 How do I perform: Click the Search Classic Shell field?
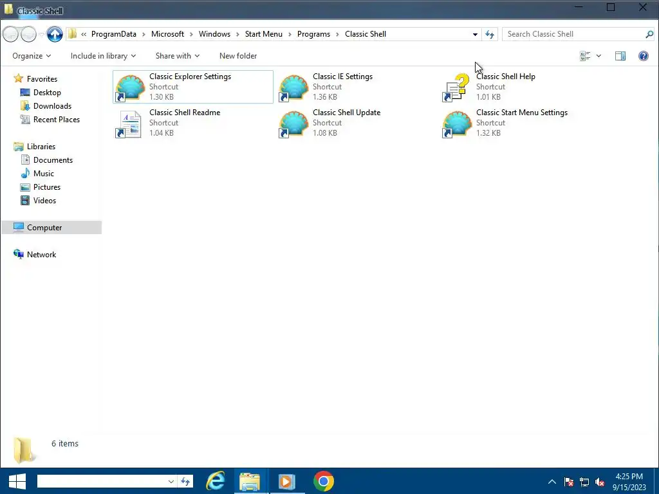click(573, 35)
